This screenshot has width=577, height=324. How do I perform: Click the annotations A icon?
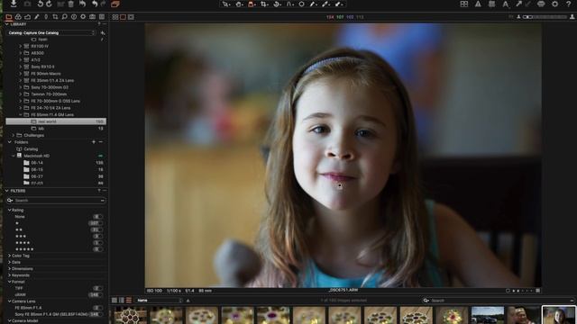(506, 4)
